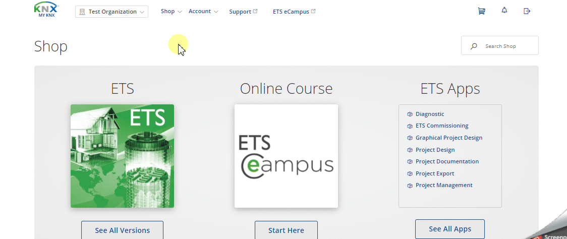Select the ETS product thumbnail image
The width and height of the screenshot is (567, 239).
122,156
